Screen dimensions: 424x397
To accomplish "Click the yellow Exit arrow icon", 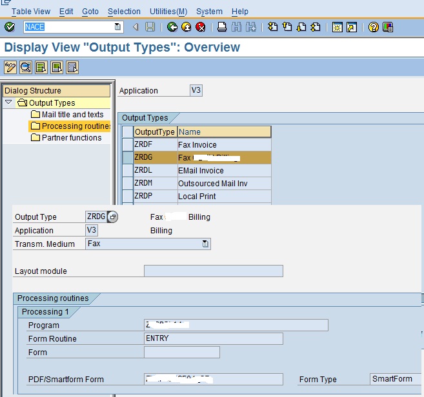I will (187, 27).
